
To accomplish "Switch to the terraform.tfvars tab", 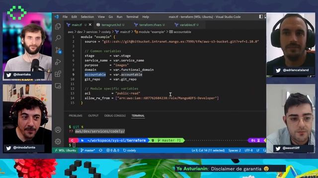I will click(150, 25).
